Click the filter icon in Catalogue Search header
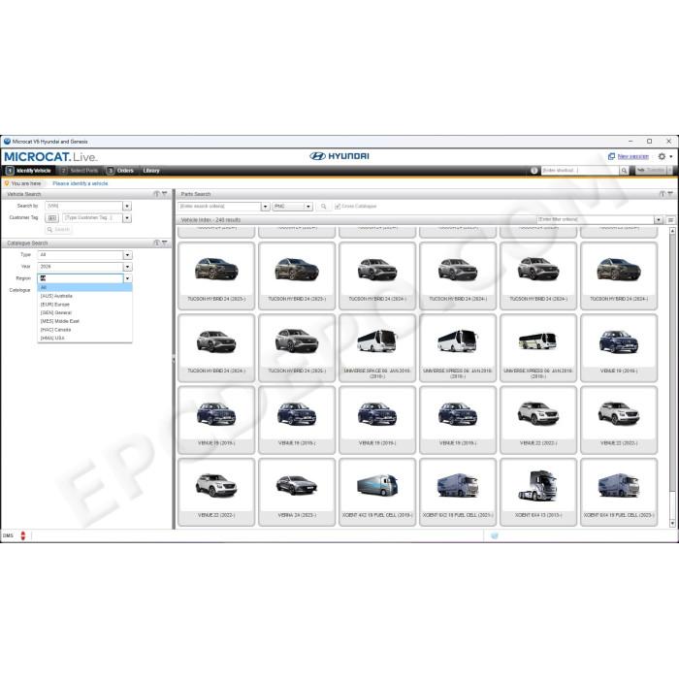Image resolution: width=679 pixels, height=679 pixels. (165, 242)
